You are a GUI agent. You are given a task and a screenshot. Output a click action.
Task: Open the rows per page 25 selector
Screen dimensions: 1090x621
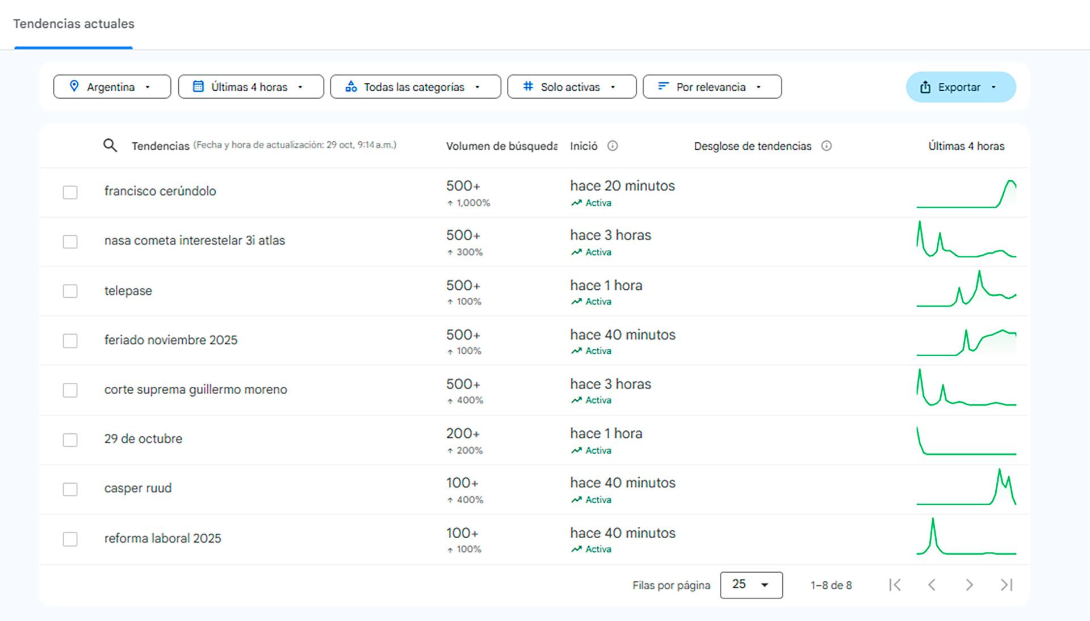(751, 585)
